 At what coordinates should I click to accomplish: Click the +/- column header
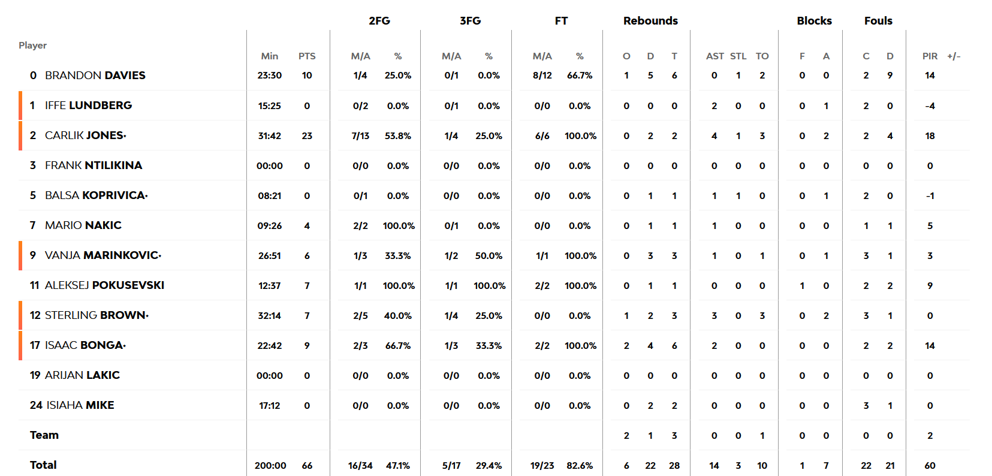(954, 56)
